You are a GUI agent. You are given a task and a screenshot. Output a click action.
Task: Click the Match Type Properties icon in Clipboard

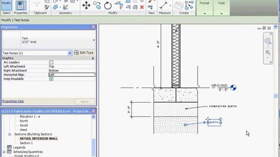point(47,7)
